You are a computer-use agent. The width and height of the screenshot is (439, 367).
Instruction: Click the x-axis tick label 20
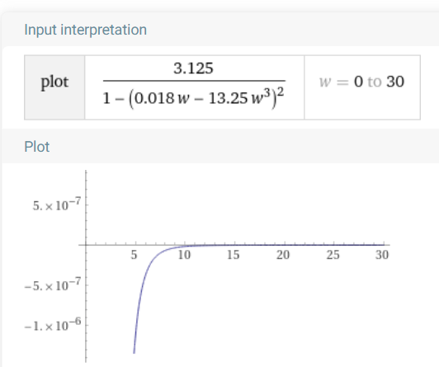click(283, 255)
